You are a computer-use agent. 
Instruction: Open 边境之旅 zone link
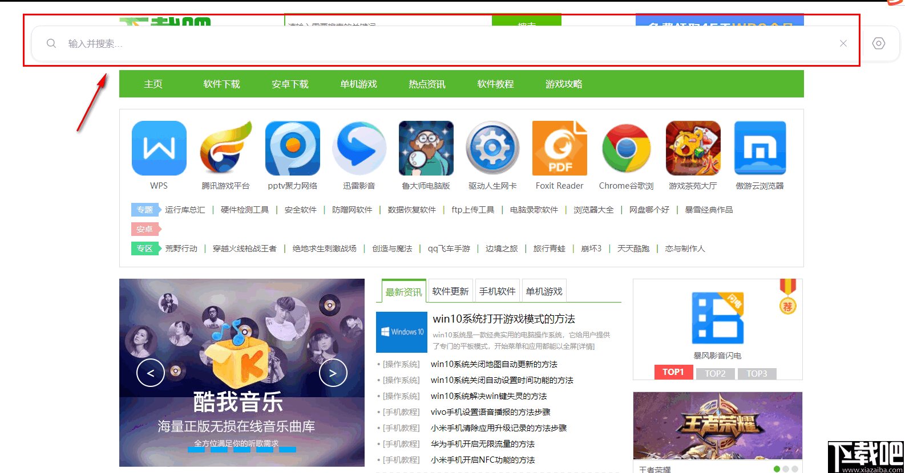click(x=502, y=248)
